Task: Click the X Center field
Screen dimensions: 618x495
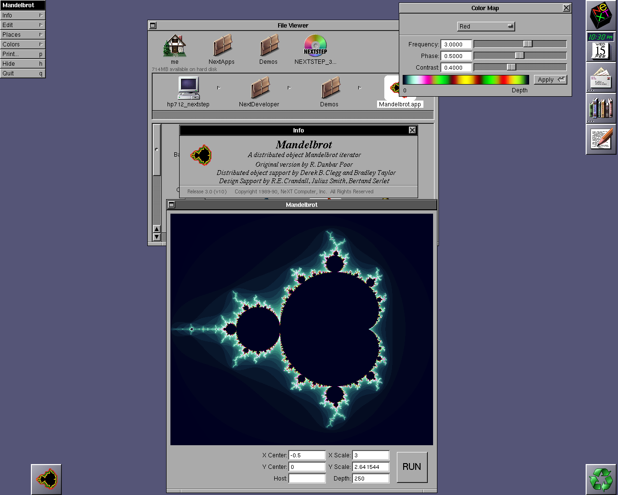Action: (x=307, y=455)
